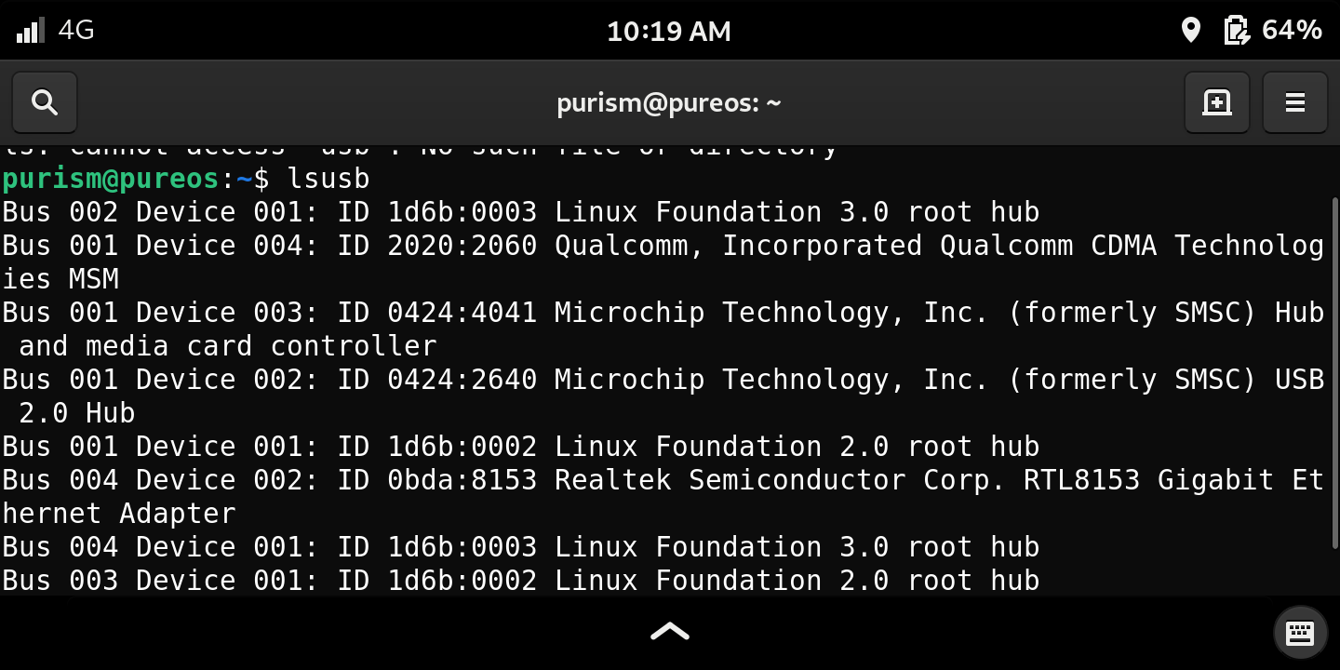The image size is (1340, 670).
Task: Tap the location pin icon
Action: point(1190,31)
